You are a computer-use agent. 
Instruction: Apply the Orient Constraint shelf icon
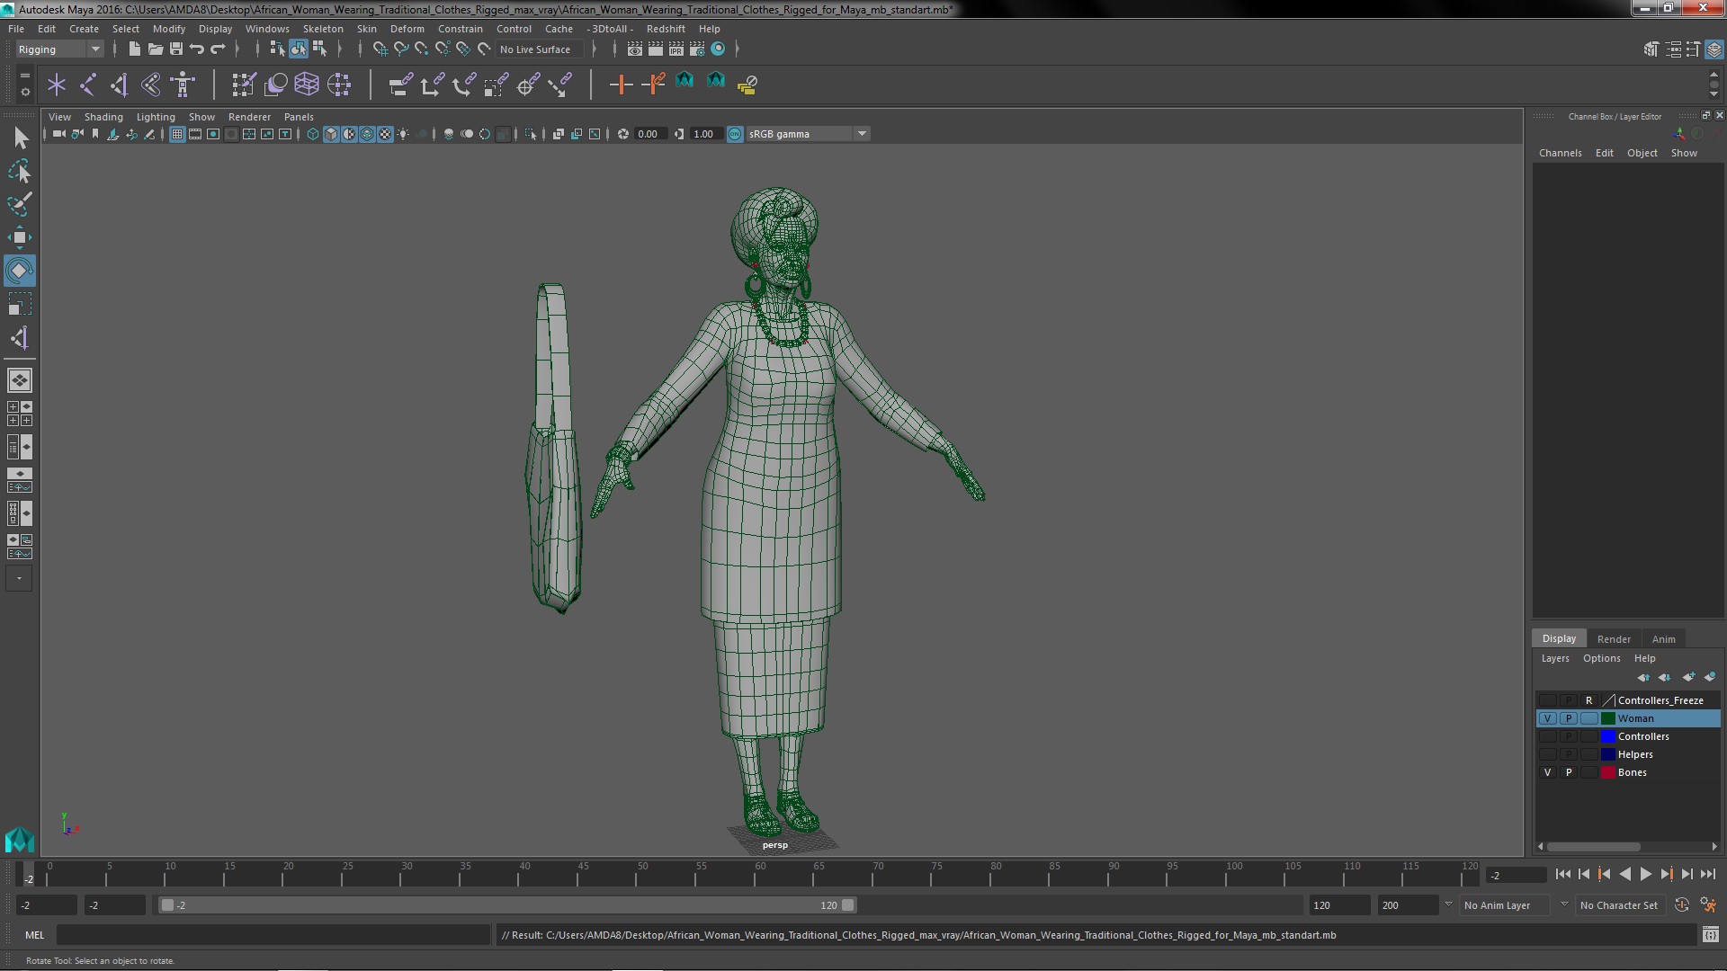click(x=464, y=85)
